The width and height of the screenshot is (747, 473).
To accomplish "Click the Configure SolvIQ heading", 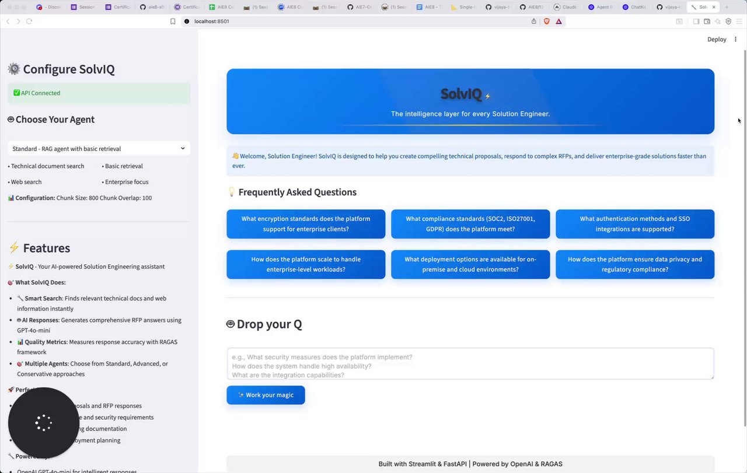I will point(61,69).
